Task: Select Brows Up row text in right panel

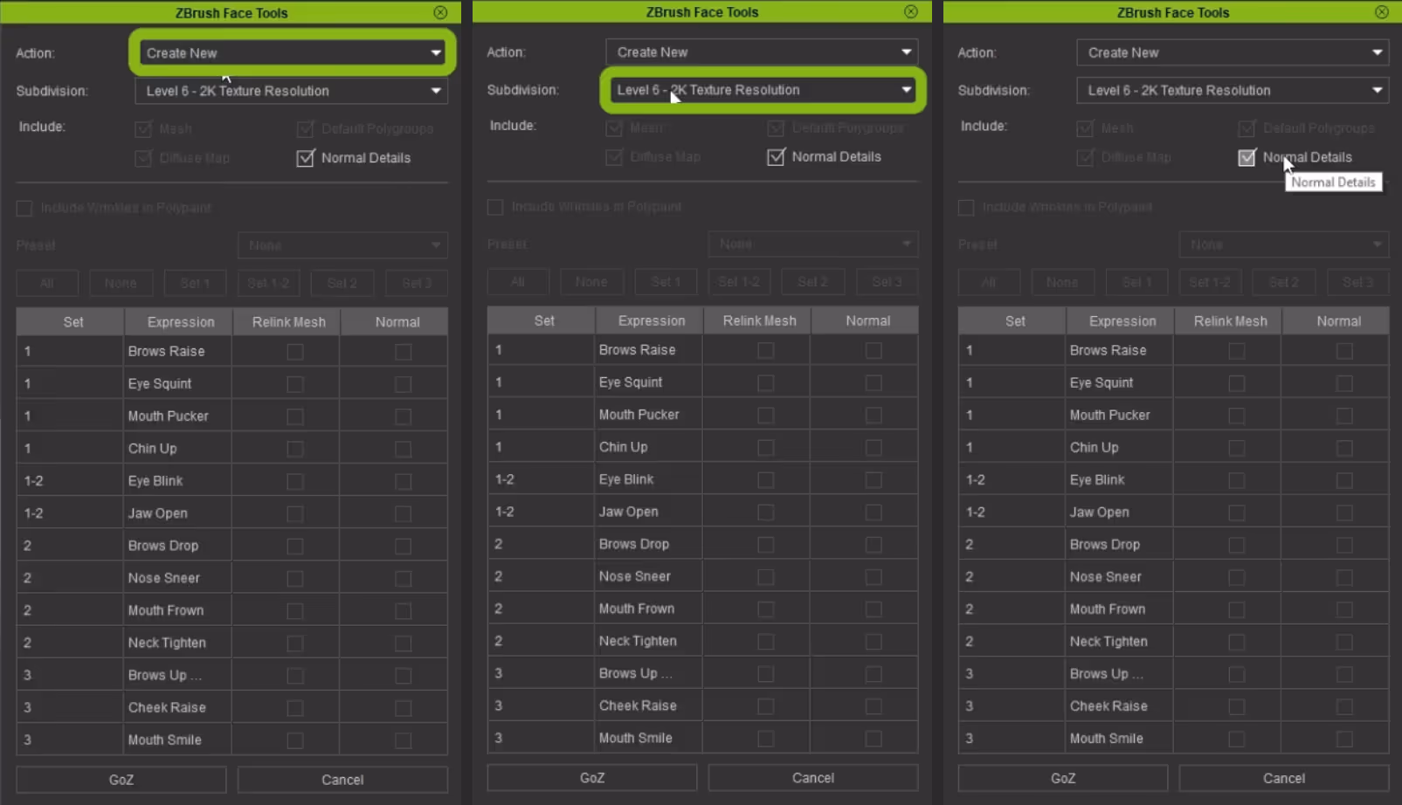Action: pyautogui.click(x=1107, y=674)
